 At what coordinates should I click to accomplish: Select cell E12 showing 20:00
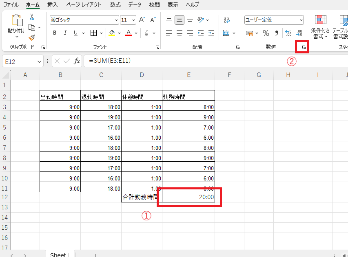188,198
